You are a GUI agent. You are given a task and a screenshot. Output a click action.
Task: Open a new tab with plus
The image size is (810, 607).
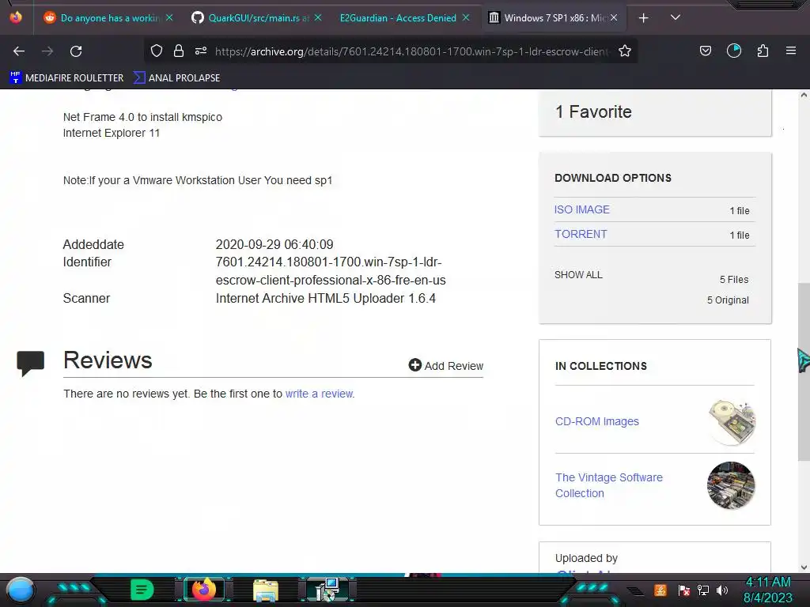click(643, 18)
